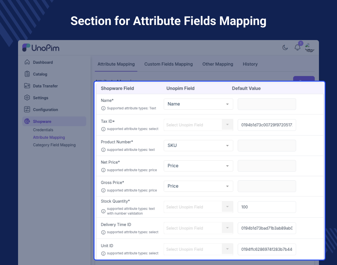
Task: Click info icon under Unit ID
Action: pos(103,253)
